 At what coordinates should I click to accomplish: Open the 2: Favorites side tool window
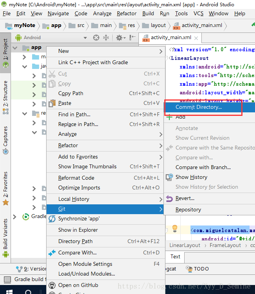tap(5, 188)
